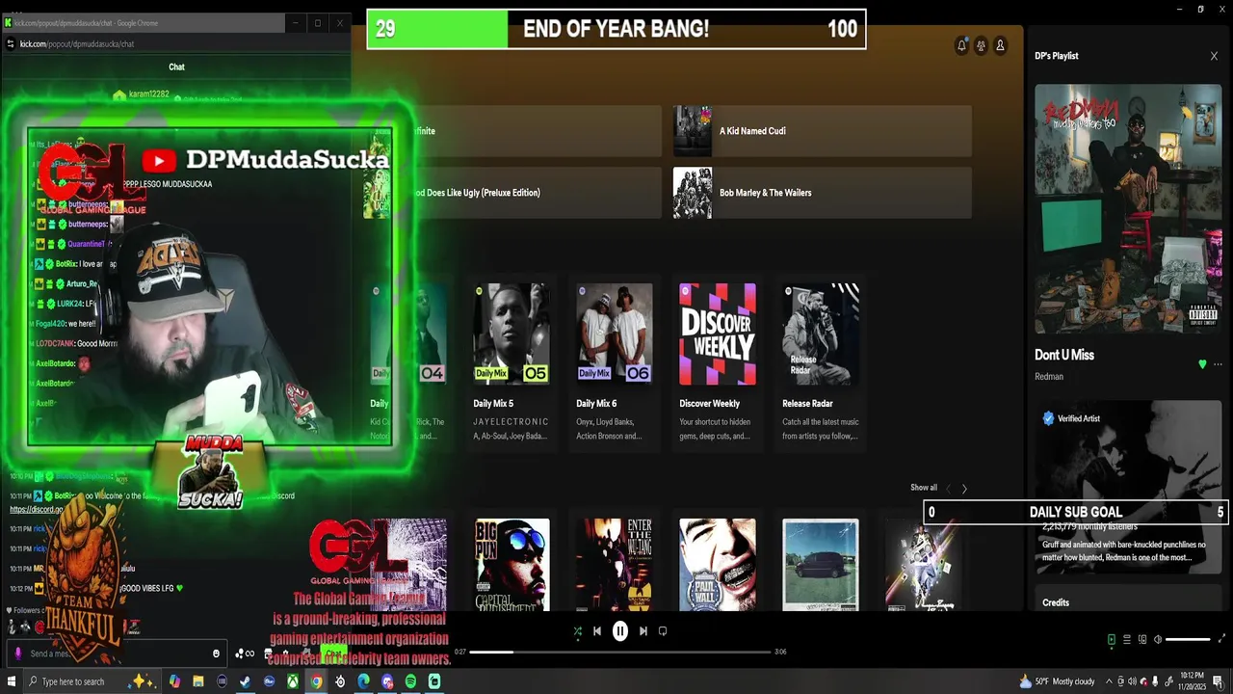Viewport: 1233px width, 694px height.
Task: Show hidden system tray icons
Action: 1109,681
